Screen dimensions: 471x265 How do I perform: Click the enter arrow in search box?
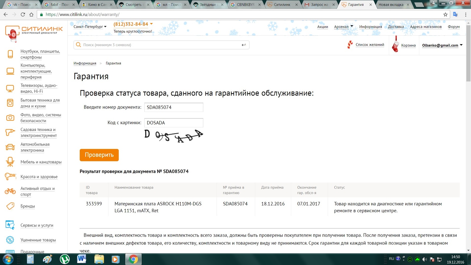tap(243, 45)
